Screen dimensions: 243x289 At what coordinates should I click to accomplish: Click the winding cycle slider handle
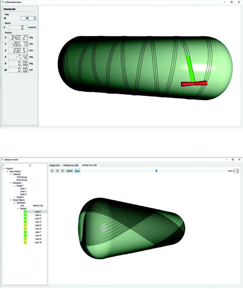(156, 171)
